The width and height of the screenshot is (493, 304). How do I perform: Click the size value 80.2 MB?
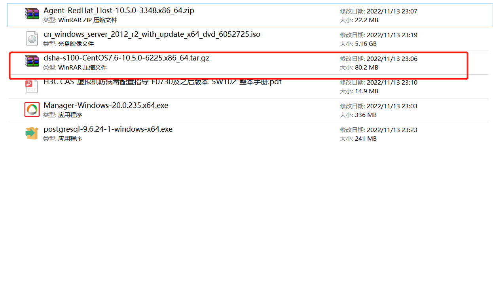click(x=366, y=68)
